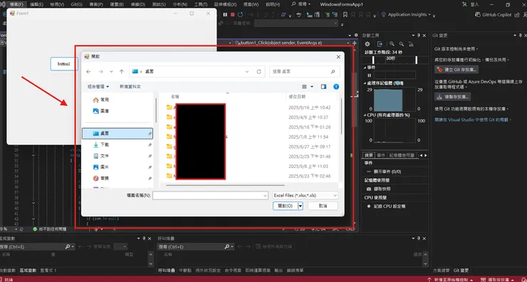Click button1 on Form1 window
The image size is (527, 282).
tap(64, 64)
